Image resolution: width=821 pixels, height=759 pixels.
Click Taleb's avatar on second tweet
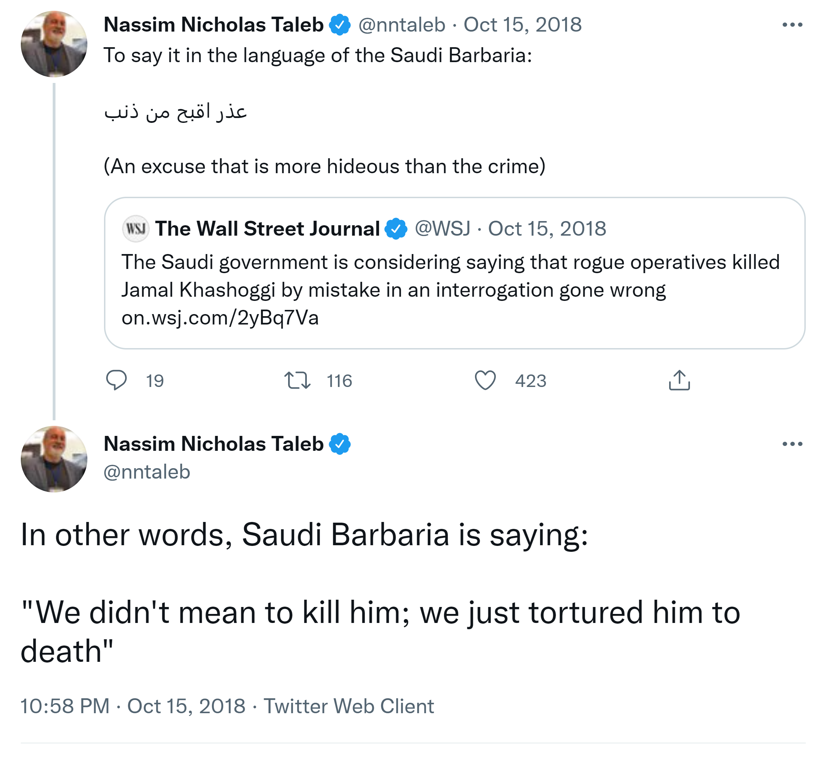[54, 459]
